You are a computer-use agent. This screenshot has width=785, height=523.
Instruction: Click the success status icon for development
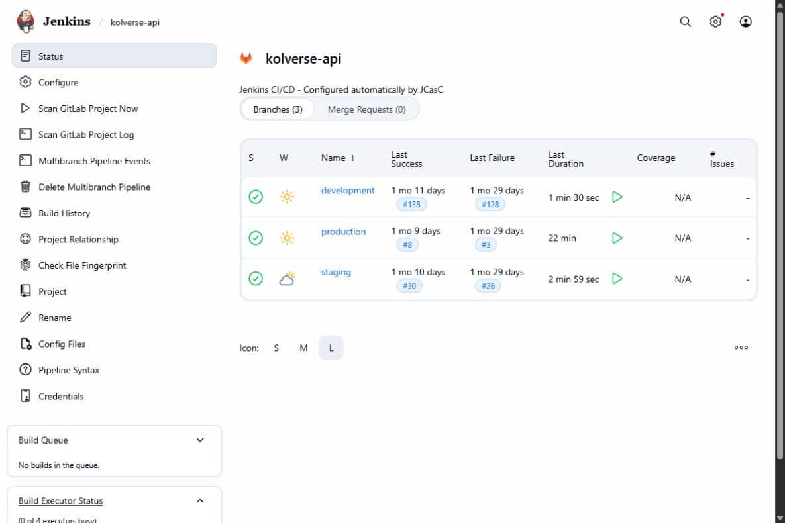(256, 197)
